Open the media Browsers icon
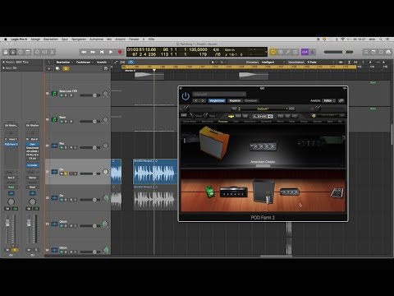 click(388, 52)
